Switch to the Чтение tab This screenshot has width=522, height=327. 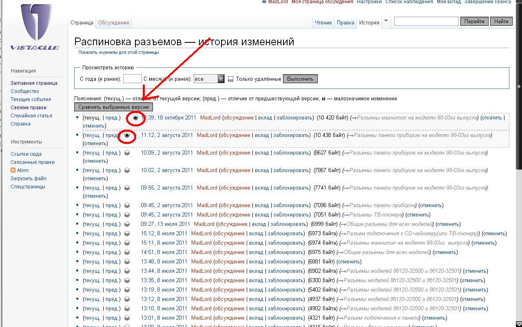[x=323, y=23]
